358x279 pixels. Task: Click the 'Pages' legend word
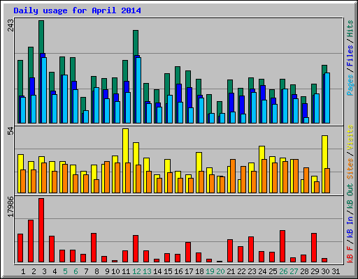click(x=350, y=85)
